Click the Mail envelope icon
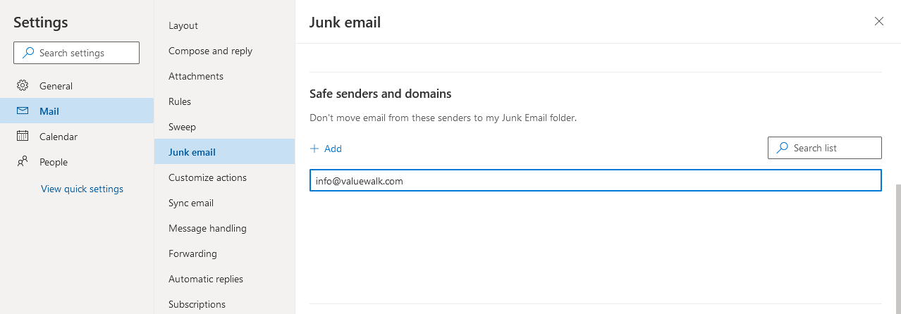Viewport: 901px width, 314px height. (23, 111)
